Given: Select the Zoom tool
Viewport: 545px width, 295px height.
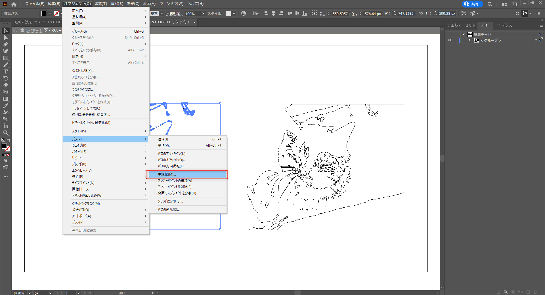Looking at the screenshot, I should pyautogui.click(x=6, y=133).
